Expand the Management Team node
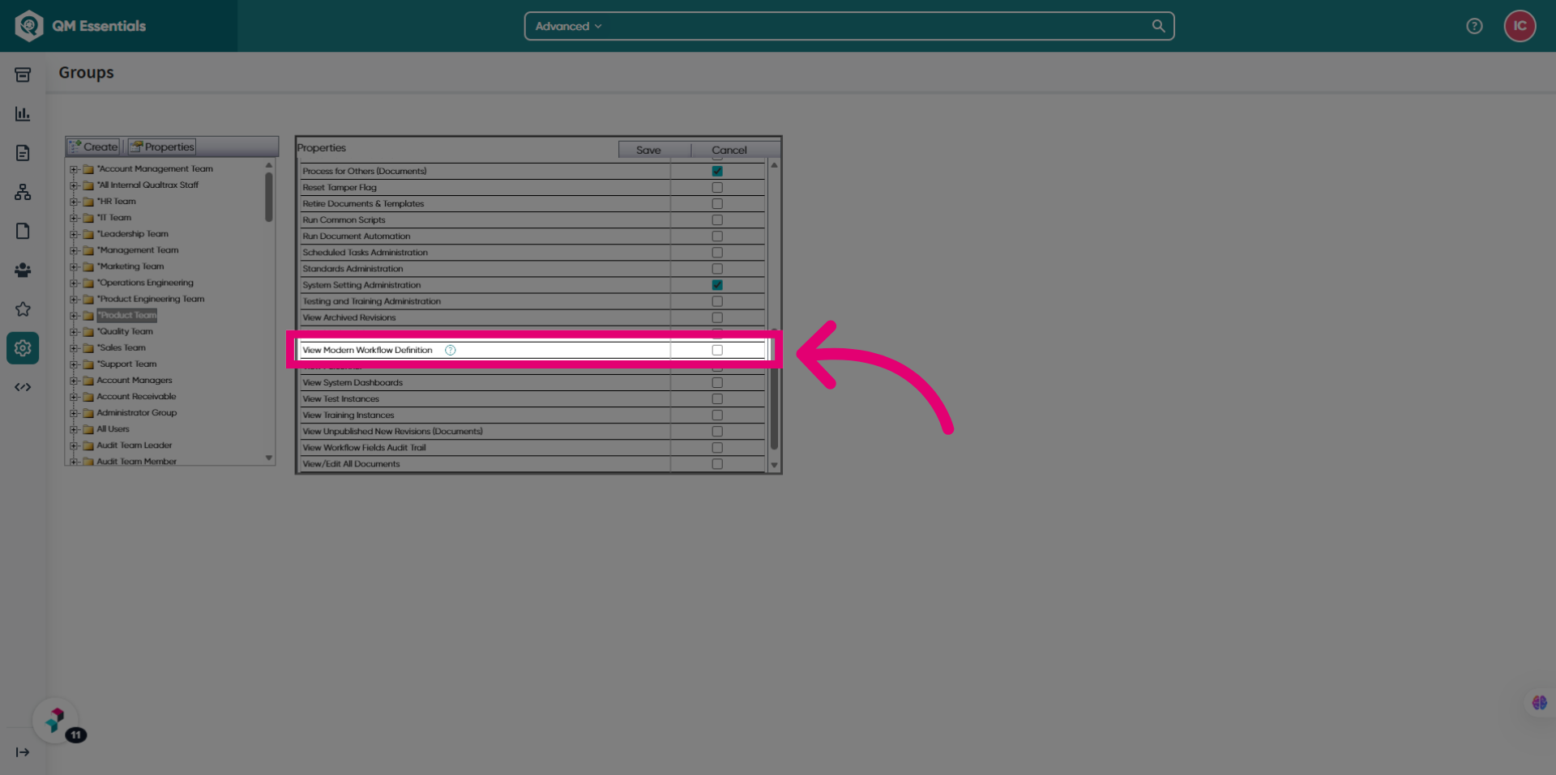The width and height of the screenshot is (1556, 775). pyautogui.click(x=74, y=250)
